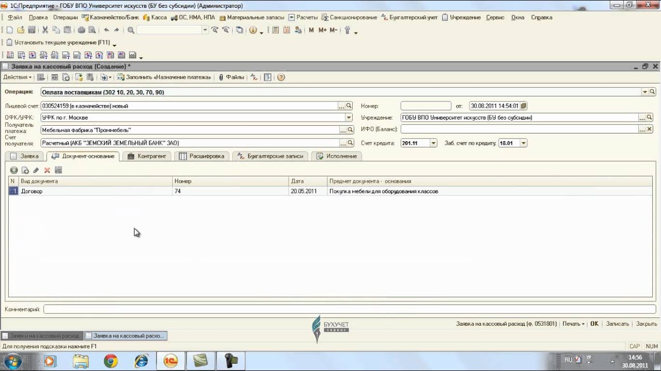Click the Undo arrow icon

point(106,30)
